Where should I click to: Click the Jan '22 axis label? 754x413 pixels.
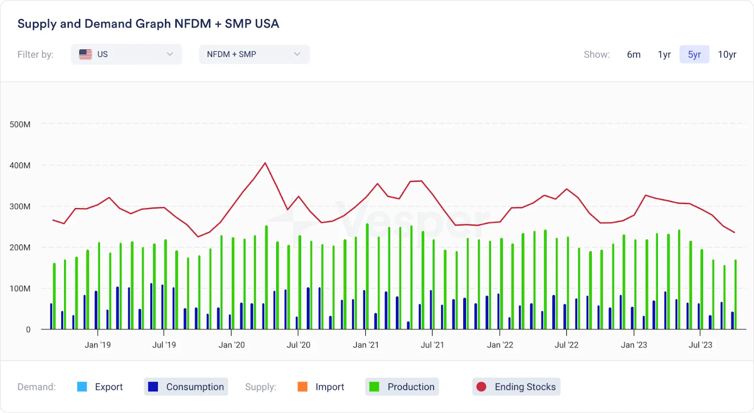[x=500, y=345]
